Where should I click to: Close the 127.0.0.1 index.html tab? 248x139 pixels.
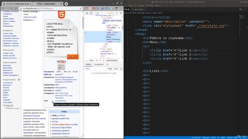30,4
